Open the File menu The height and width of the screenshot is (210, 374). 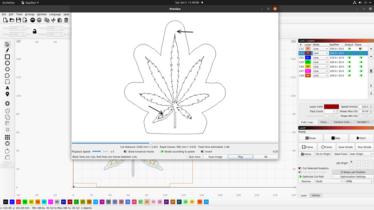point(4,14)
